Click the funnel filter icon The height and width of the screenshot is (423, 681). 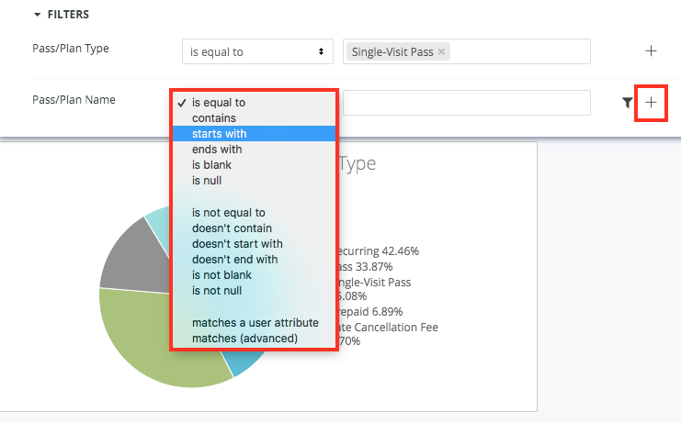point(627,103)
